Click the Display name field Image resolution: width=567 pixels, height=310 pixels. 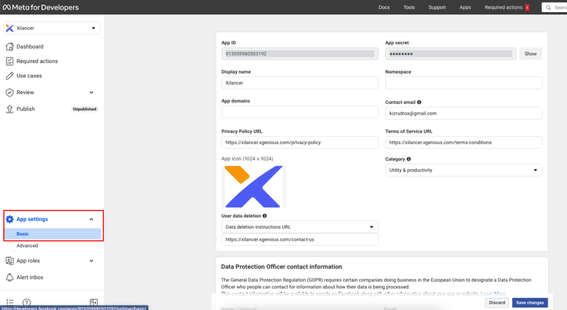point(300,82)
